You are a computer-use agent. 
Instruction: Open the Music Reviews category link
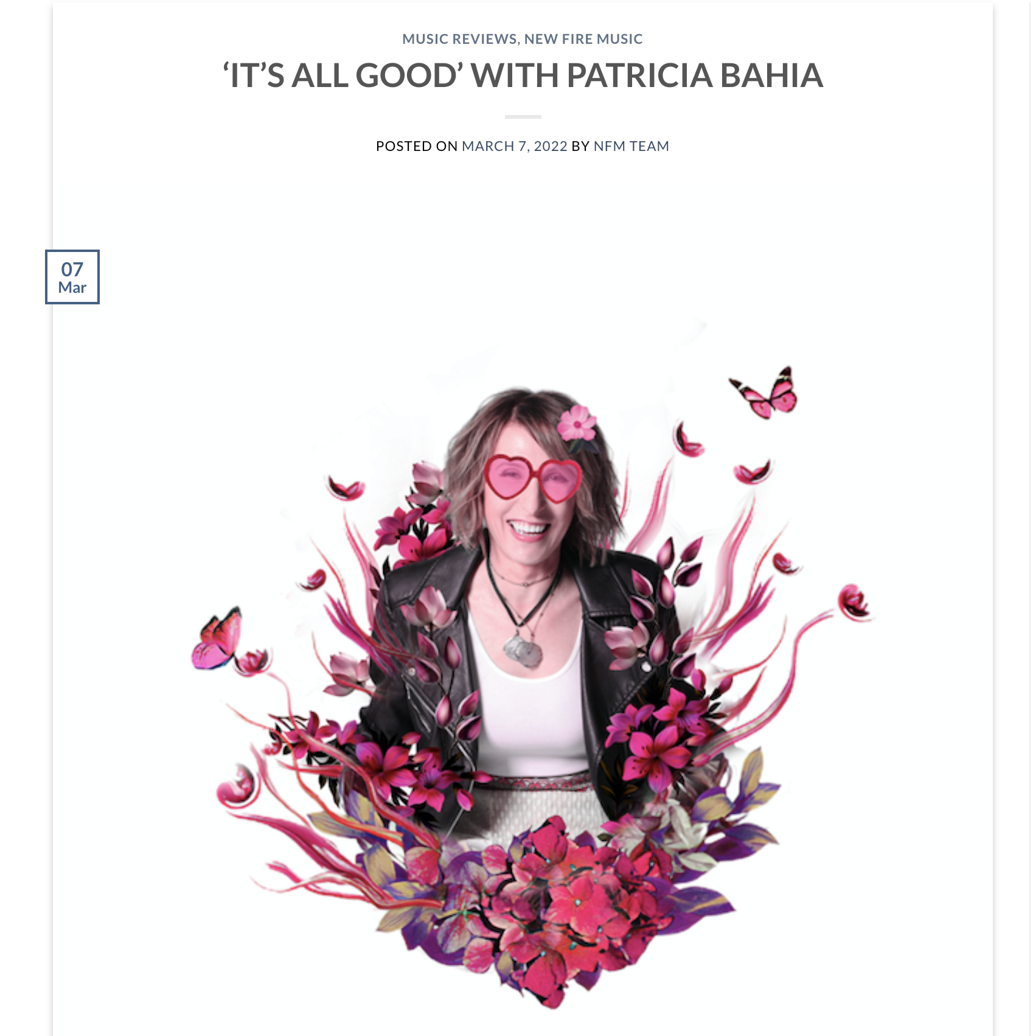tap(459, 39)
